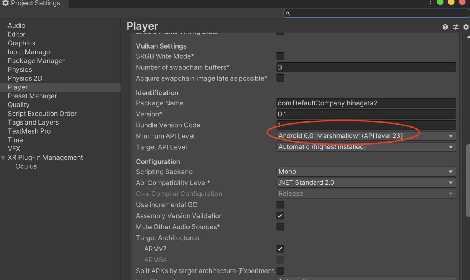Image resolution: width=470 pixels, height=280 pixels.
Task: Open the Player help icon
Action: pos(445,27)
